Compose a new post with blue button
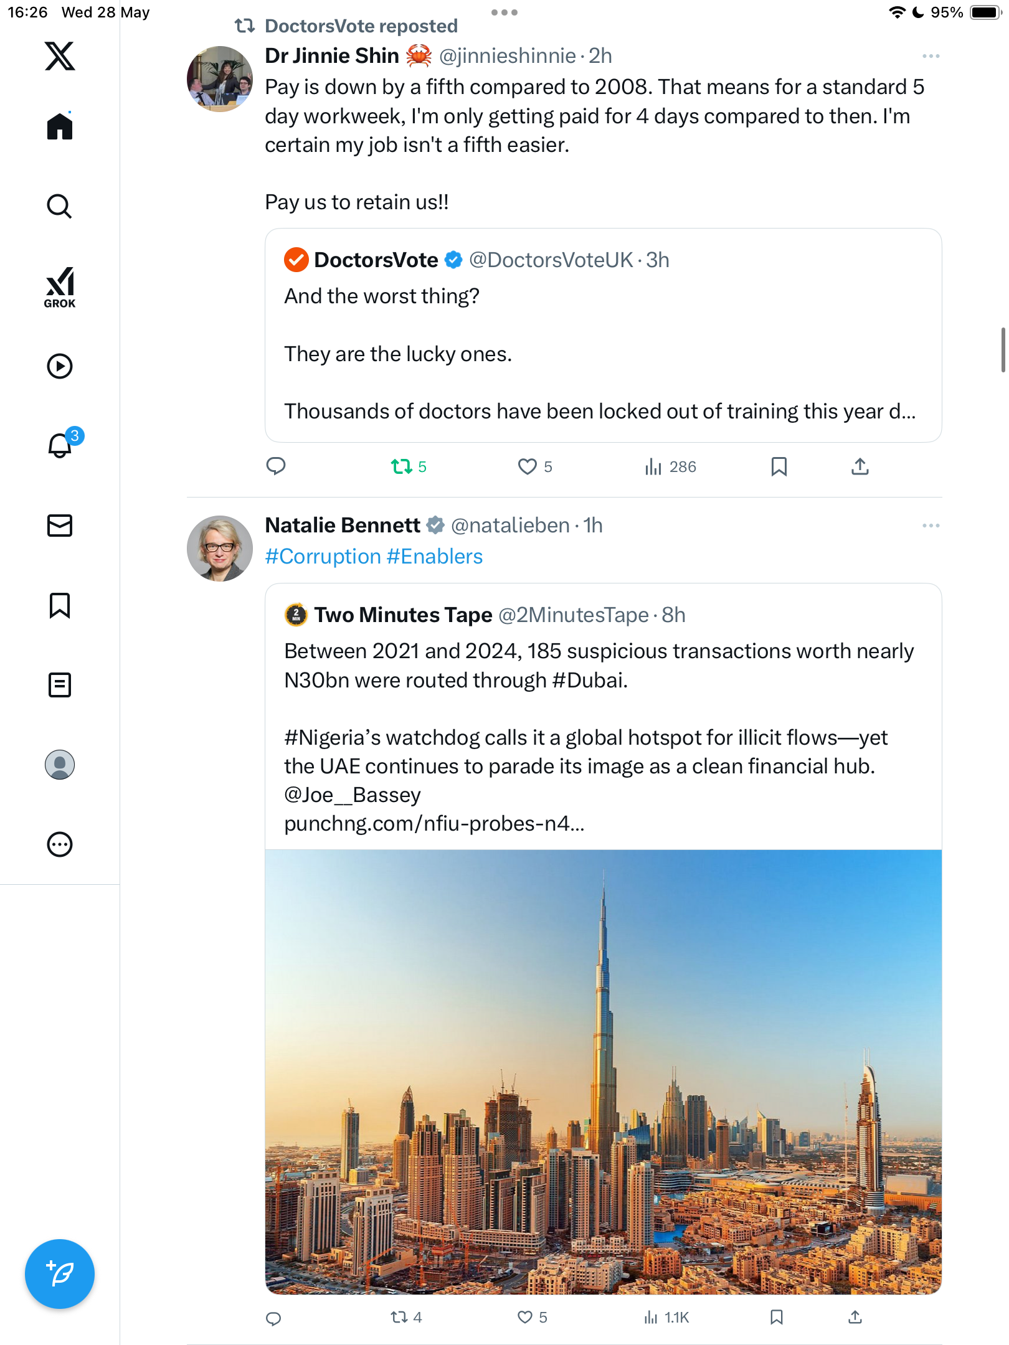The height and width of the screenshot is (1345, 1009). tap(60, 1274)
